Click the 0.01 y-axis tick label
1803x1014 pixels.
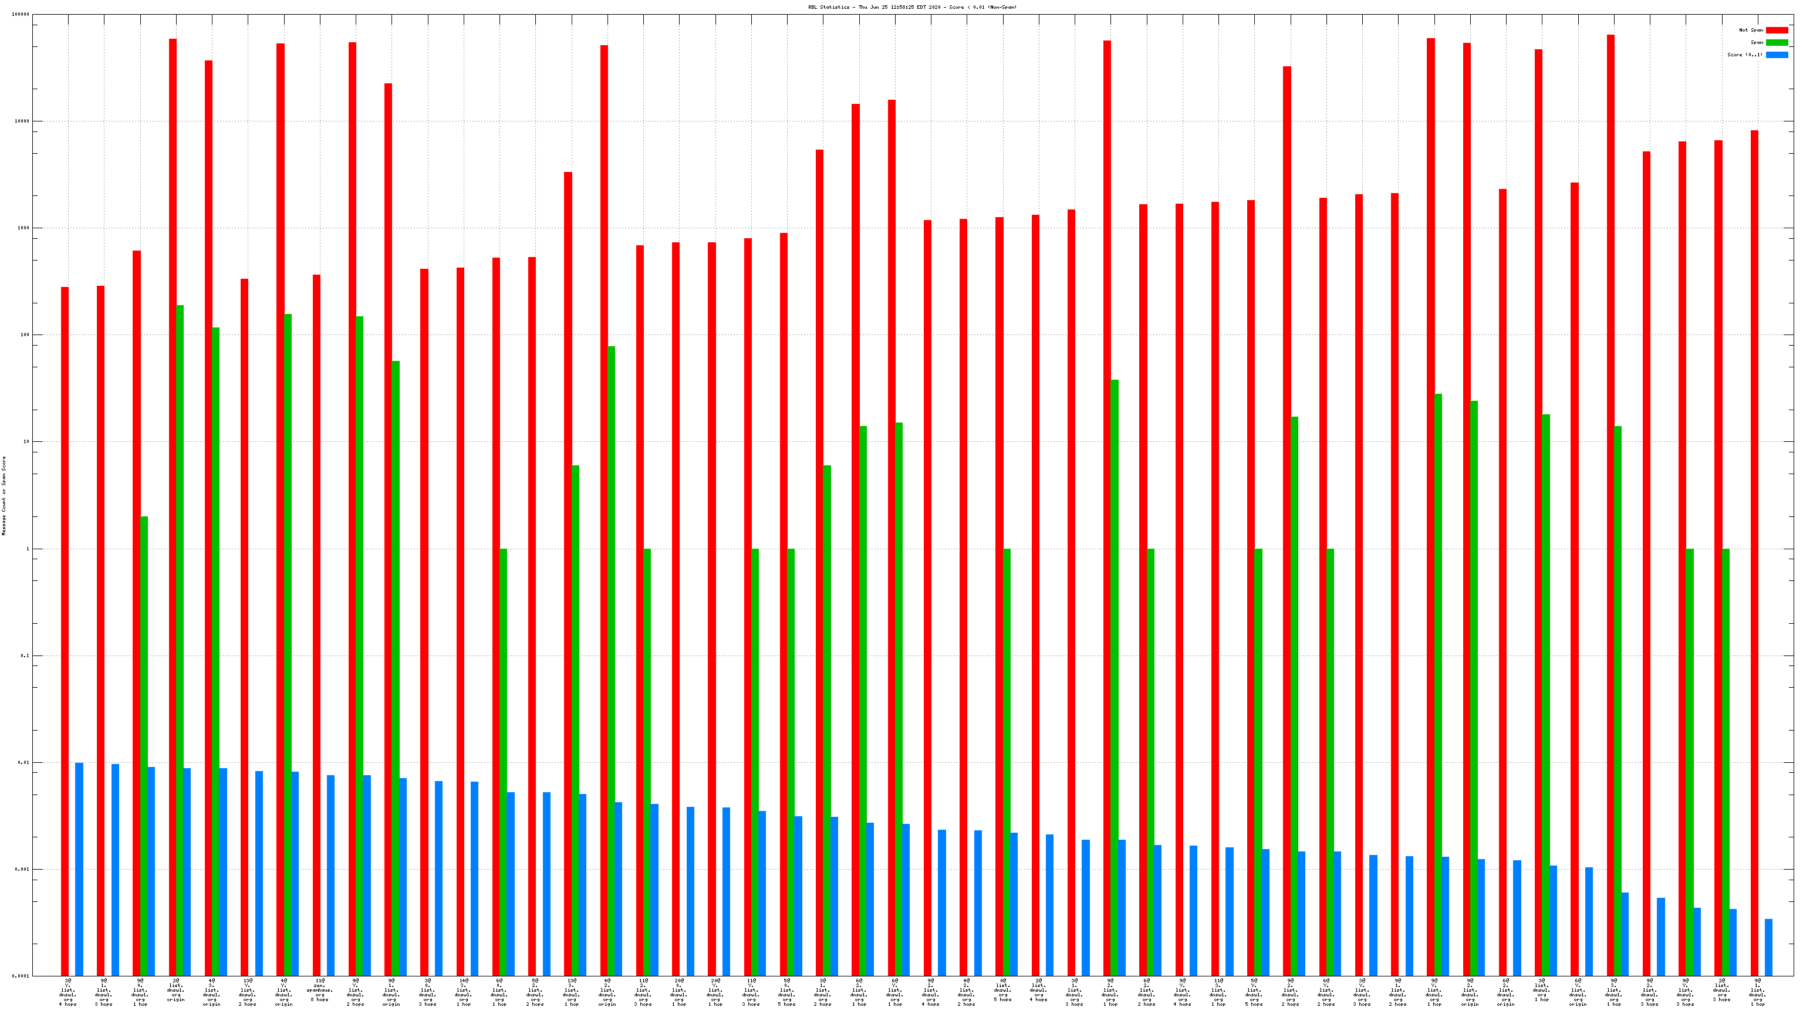23,763
